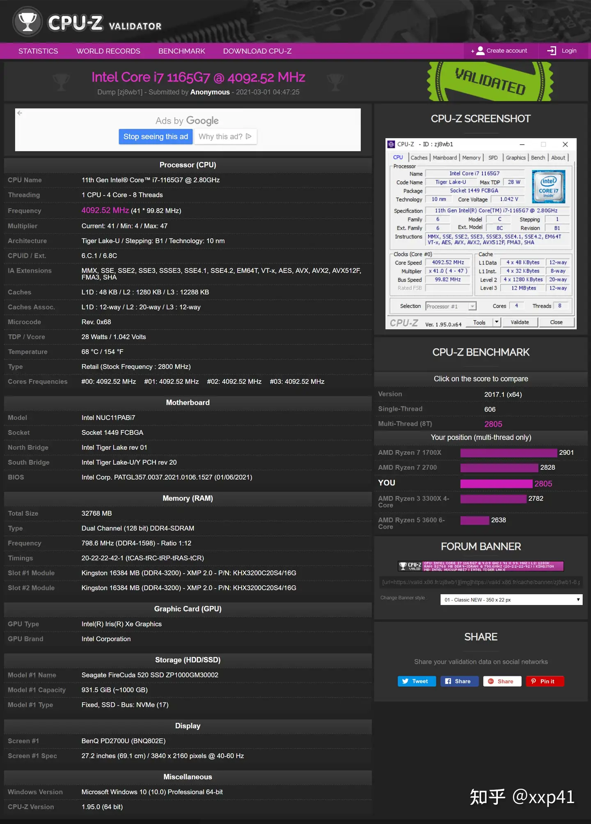Image resolution: width=591 pixels, height=824 pixels.
Task: Click the AMD Ryzen 3 3300X score bar
Action: coord(493,499)
